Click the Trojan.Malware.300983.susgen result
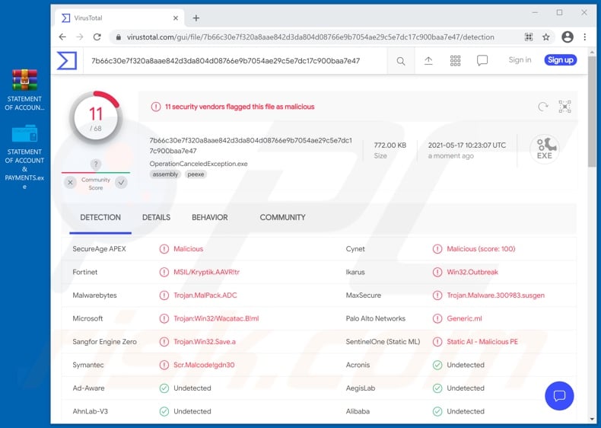 (495, 295)
